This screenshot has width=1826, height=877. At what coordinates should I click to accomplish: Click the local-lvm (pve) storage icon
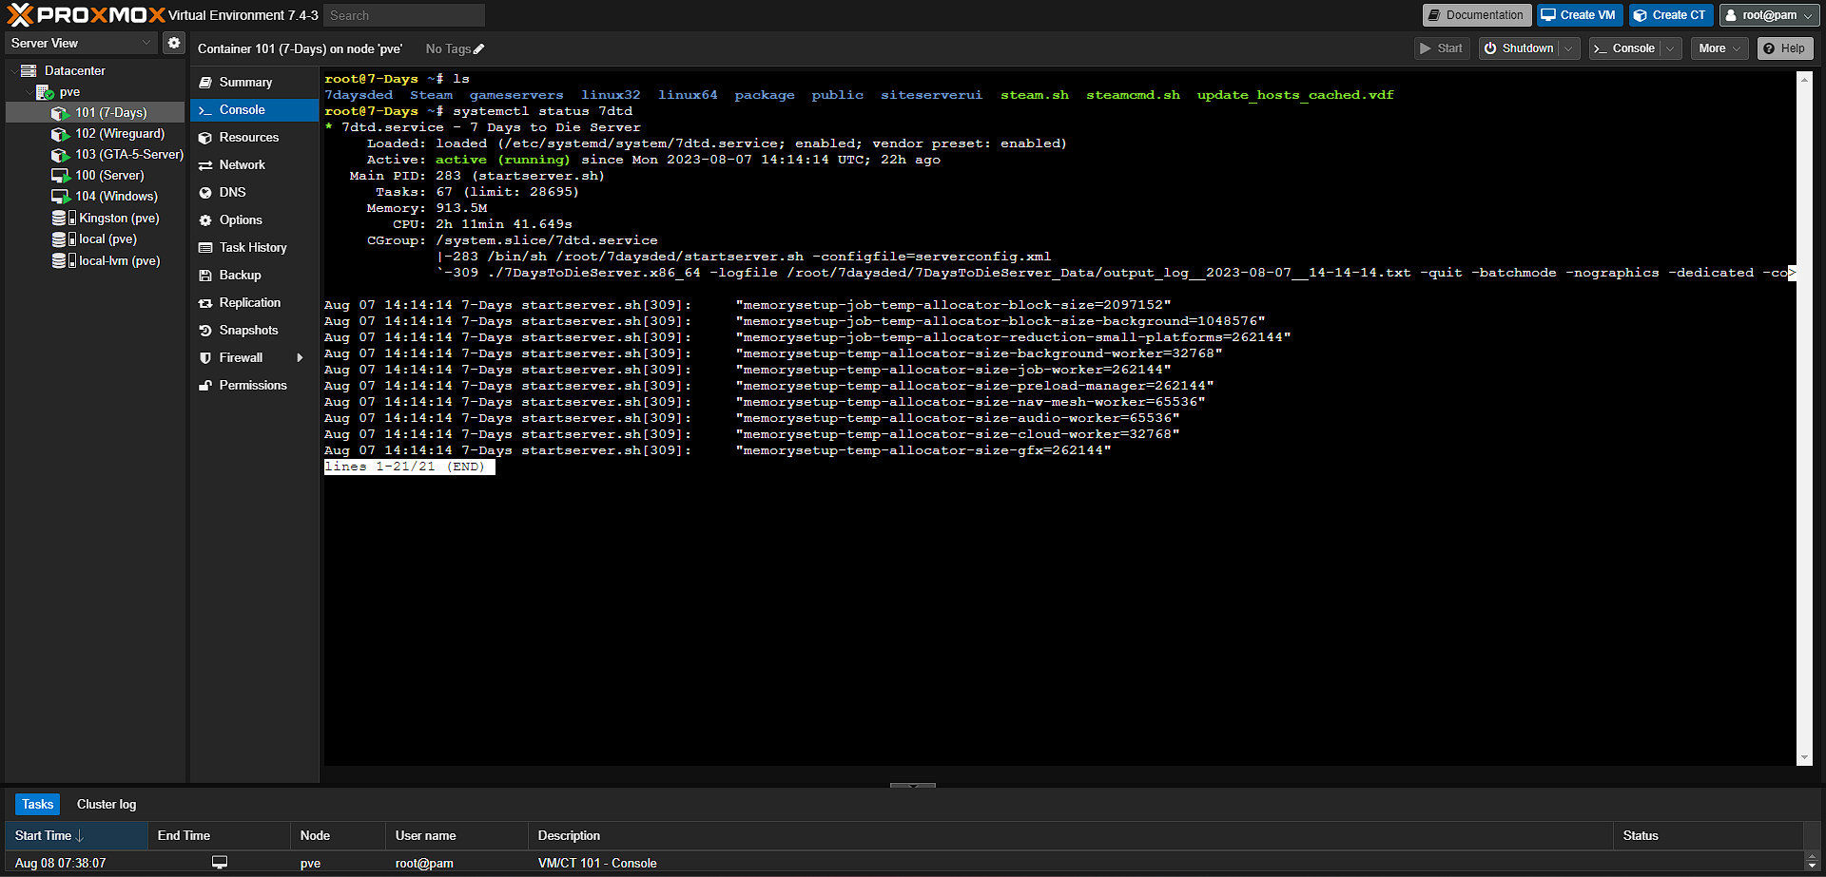(x=63, y=260)
